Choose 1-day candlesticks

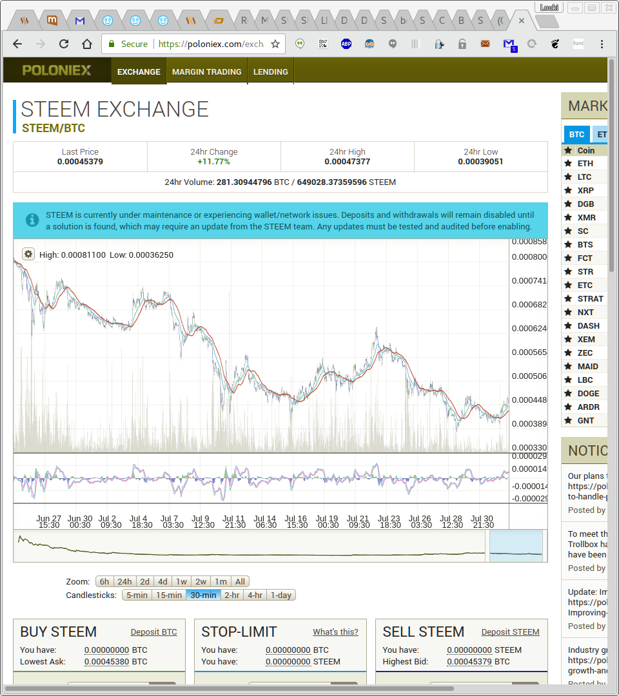click(281, 595)
